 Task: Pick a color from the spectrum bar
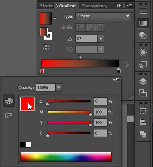[66, 157]
